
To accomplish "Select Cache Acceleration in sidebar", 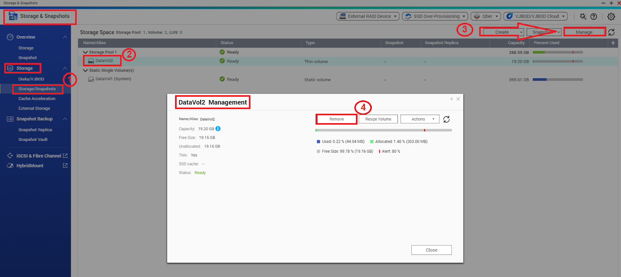I will (x=37, y=99).
